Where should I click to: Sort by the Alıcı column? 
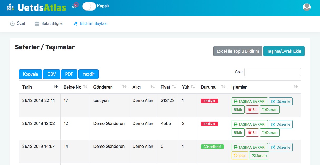tap(143, 87)
